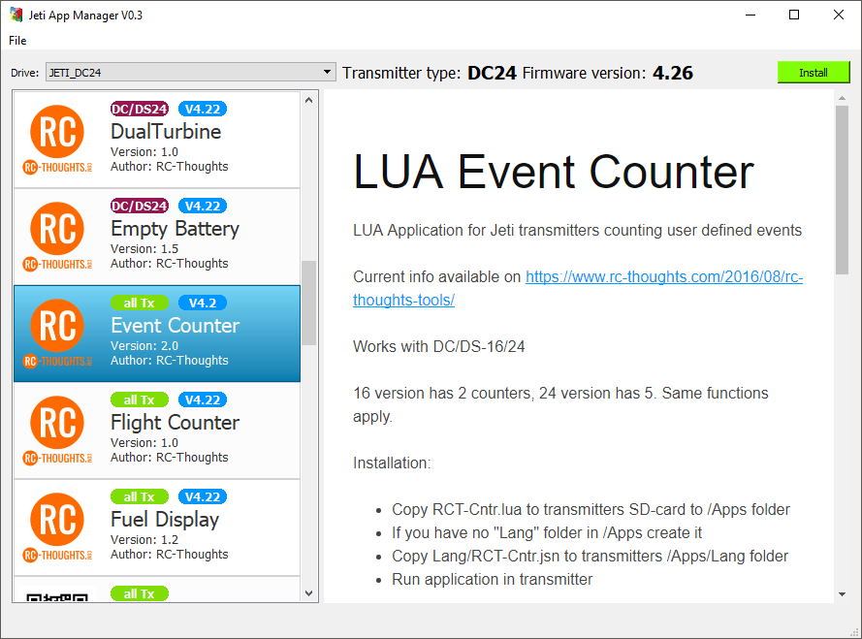Click the V4.2 badge on Event Counter
This screenshot has height=639, width=862.
coord(203,303)
